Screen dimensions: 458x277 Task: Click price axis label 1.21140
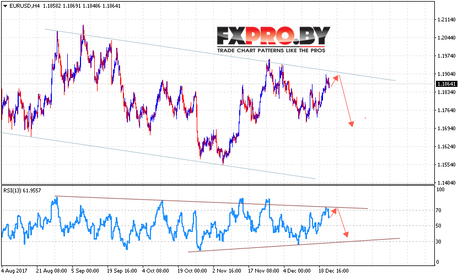pos(446,20)
